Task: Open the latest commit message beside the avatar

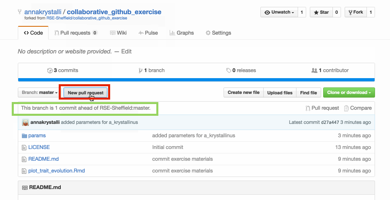Action: (99, 122)
